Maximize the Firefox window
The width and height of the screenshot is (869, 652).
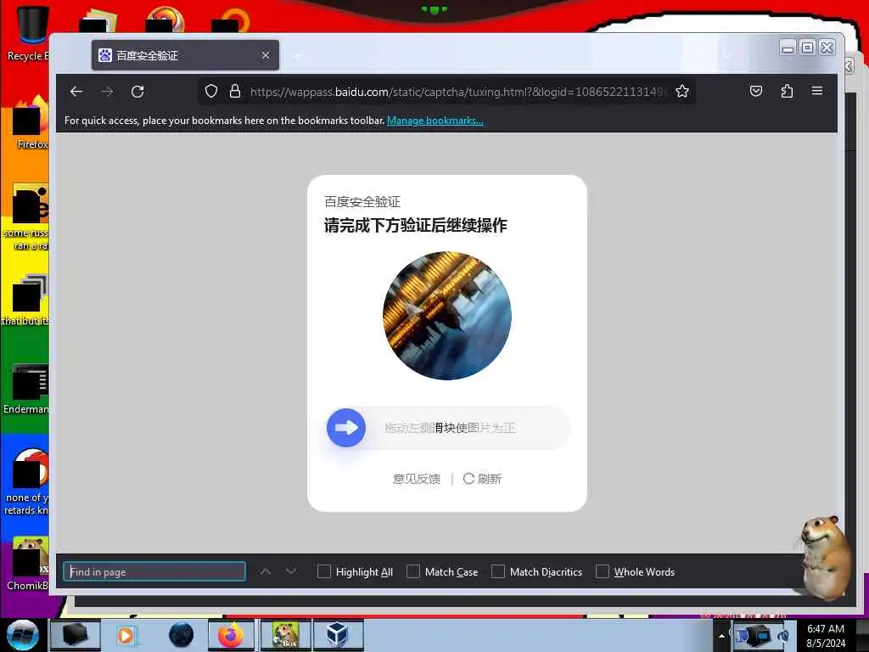(808, 48)
